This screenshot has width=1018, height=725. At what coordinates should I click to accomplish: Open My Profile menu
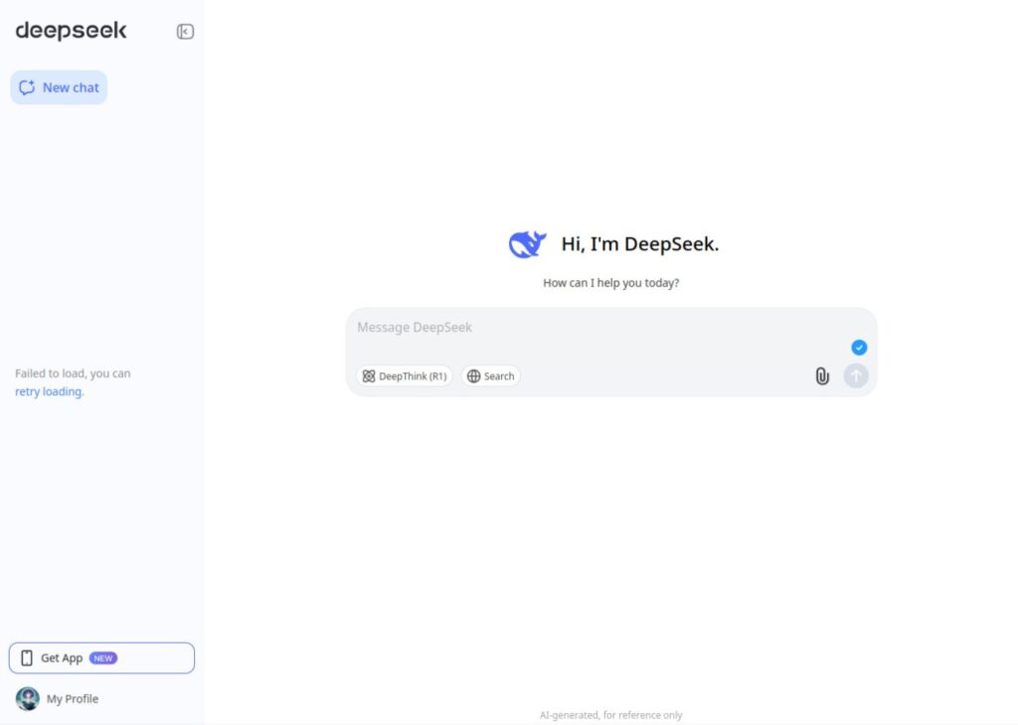click(58, 699)
